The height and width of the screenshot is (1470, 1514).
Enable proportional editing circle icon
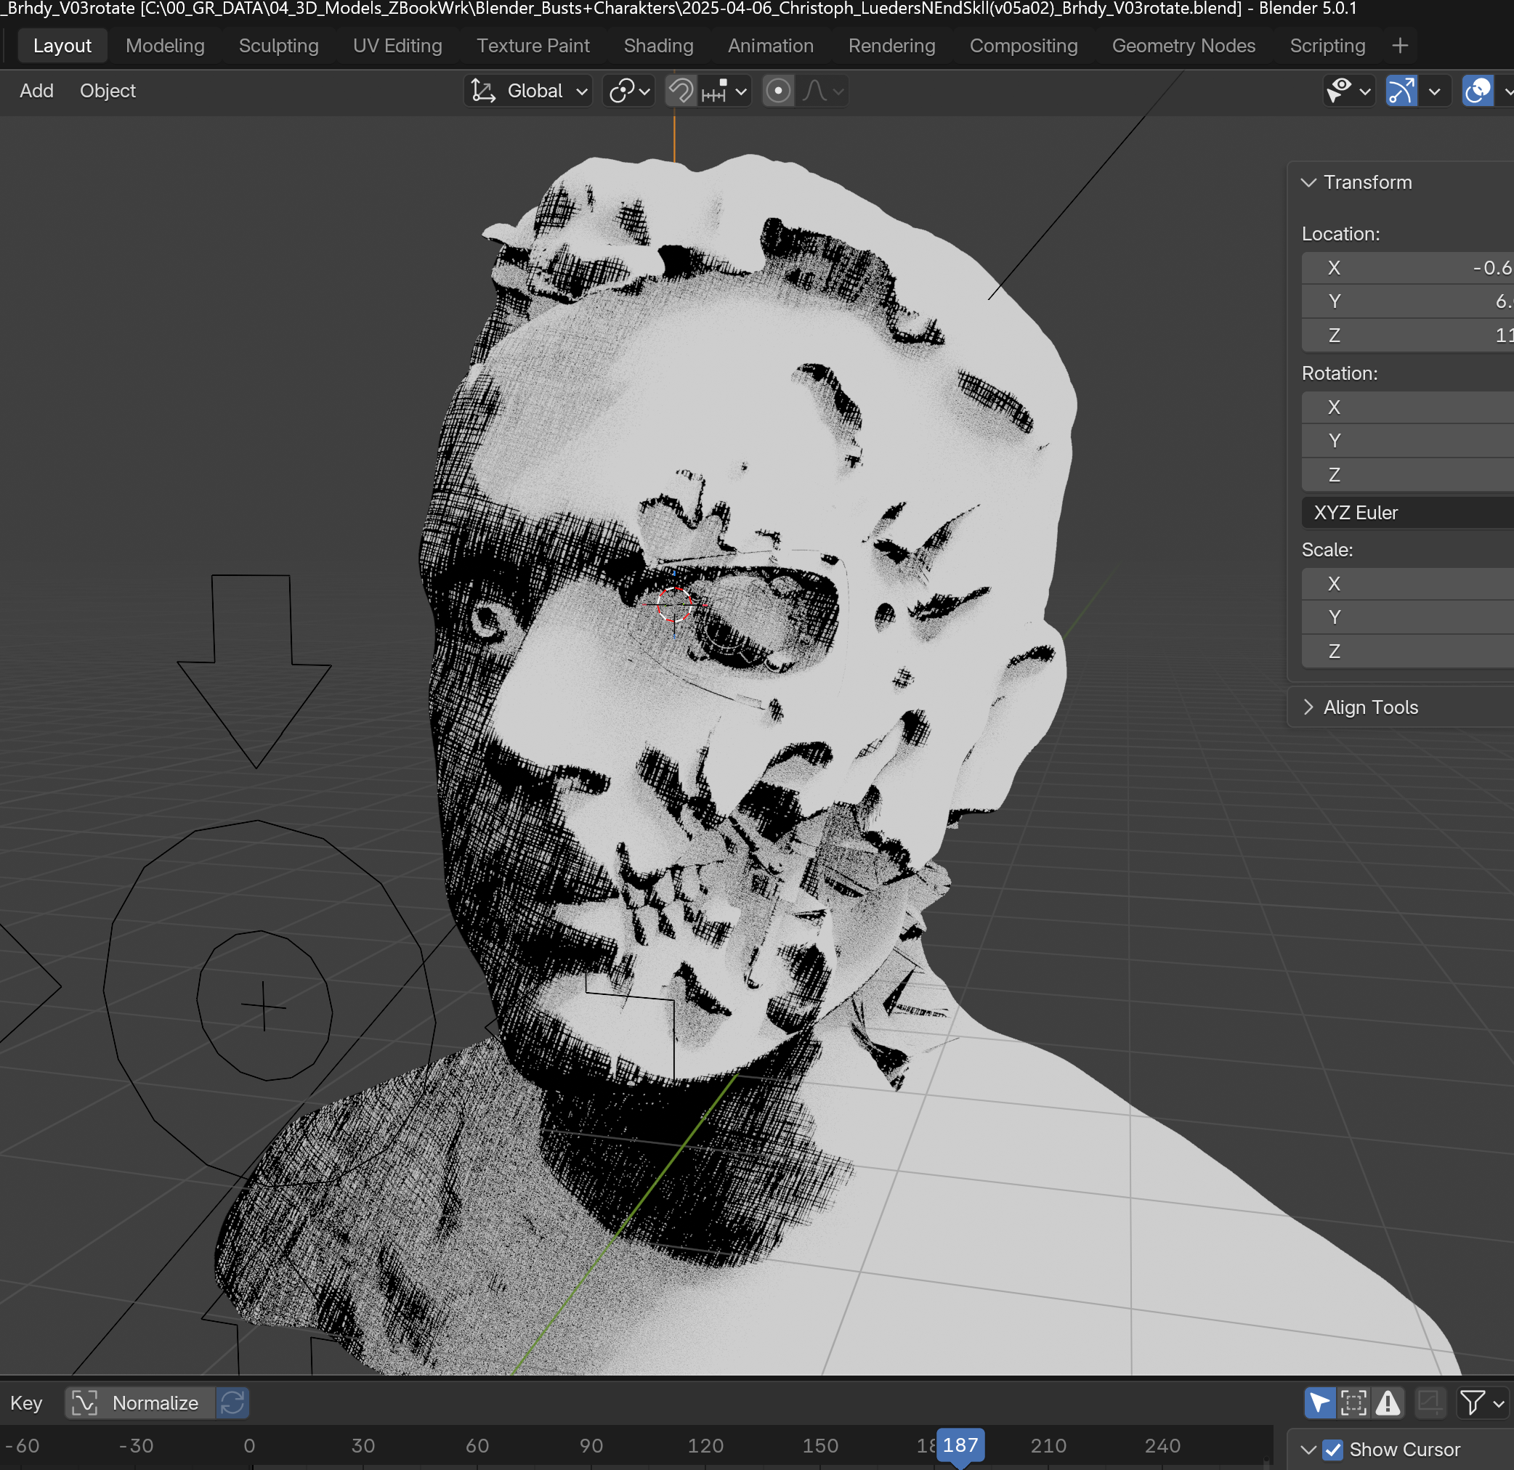pyautogui.click(x=778, y=91)
